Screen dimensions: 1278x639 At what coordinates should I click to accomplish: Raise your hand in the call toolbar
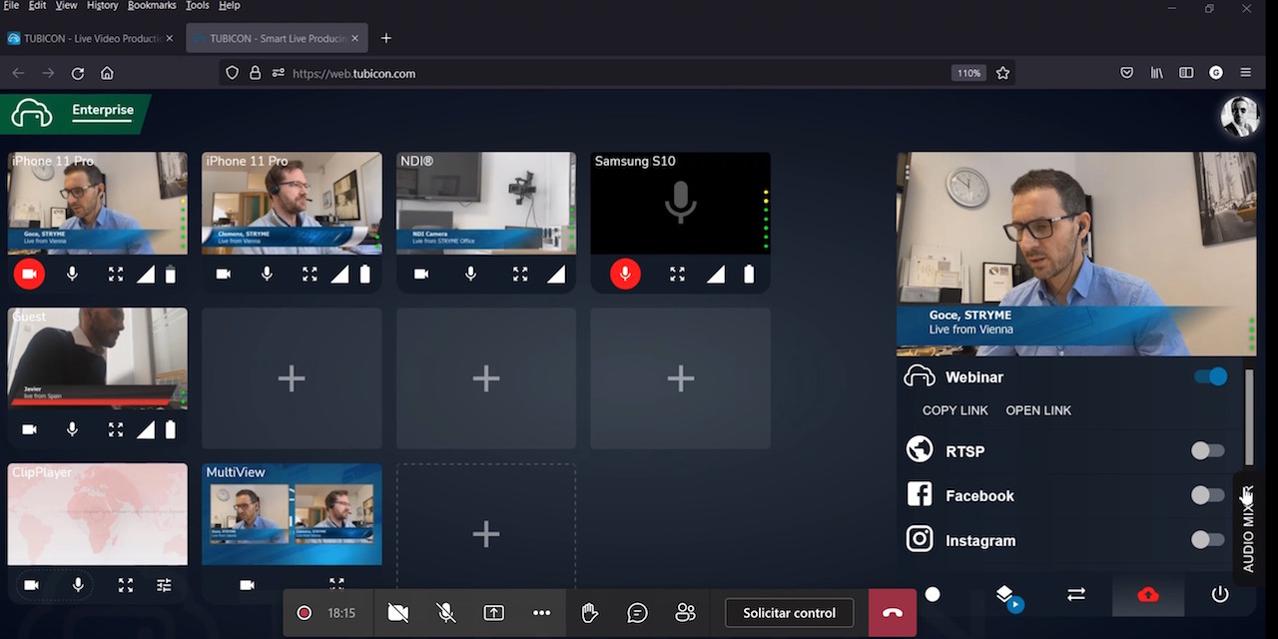tap(590, 613)
